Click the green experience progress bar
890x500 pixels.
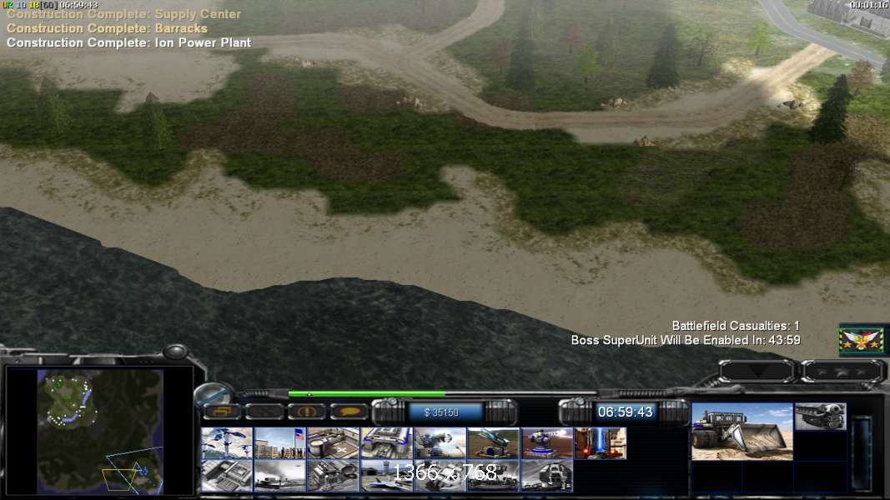pos(367,393)
